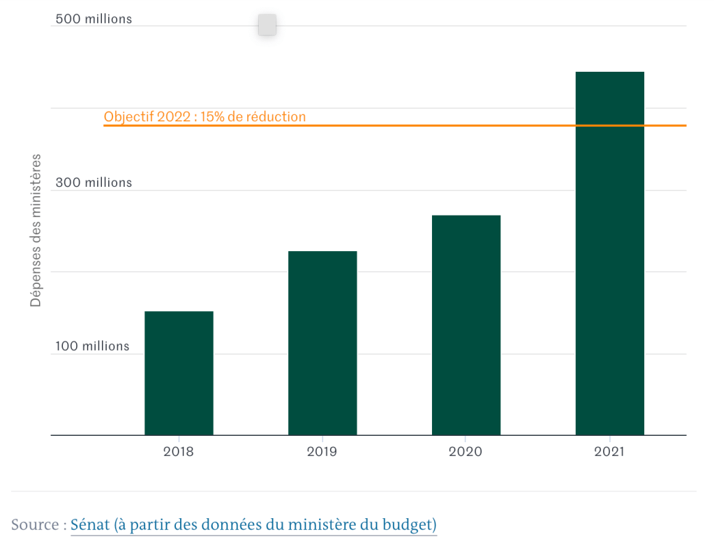Viewport: 714px width, 553px height.
Task: Click the 2019 x-axis label
Action: [x=322, y=451]
